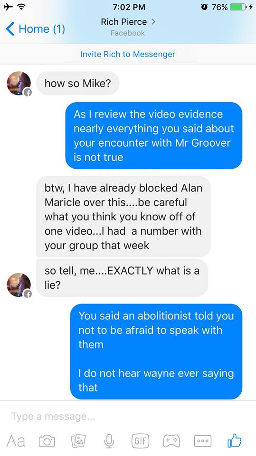Open the GIF picker
Screen dimensions: 256x456
click(x=141, y=441)
